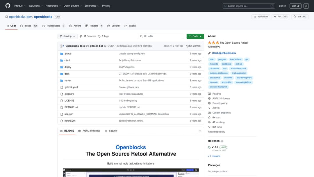This screenshot has width=314, height=177.
Task: Click the deploy folder icon
Action: [62, 67]
